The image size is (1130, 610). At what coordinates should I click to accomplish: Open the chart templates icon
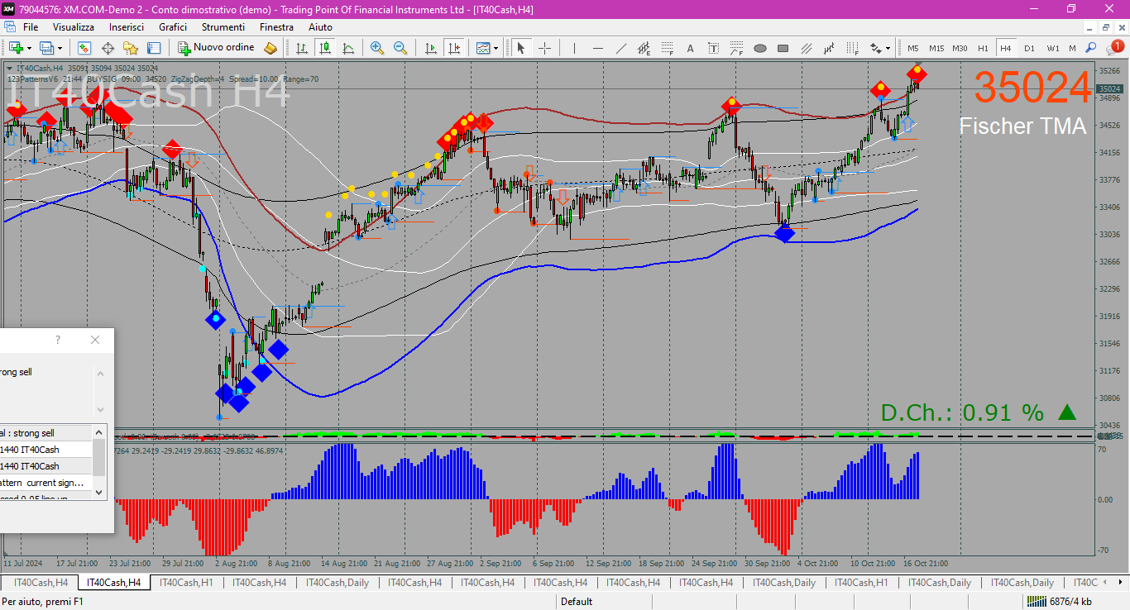click(483, 48)
